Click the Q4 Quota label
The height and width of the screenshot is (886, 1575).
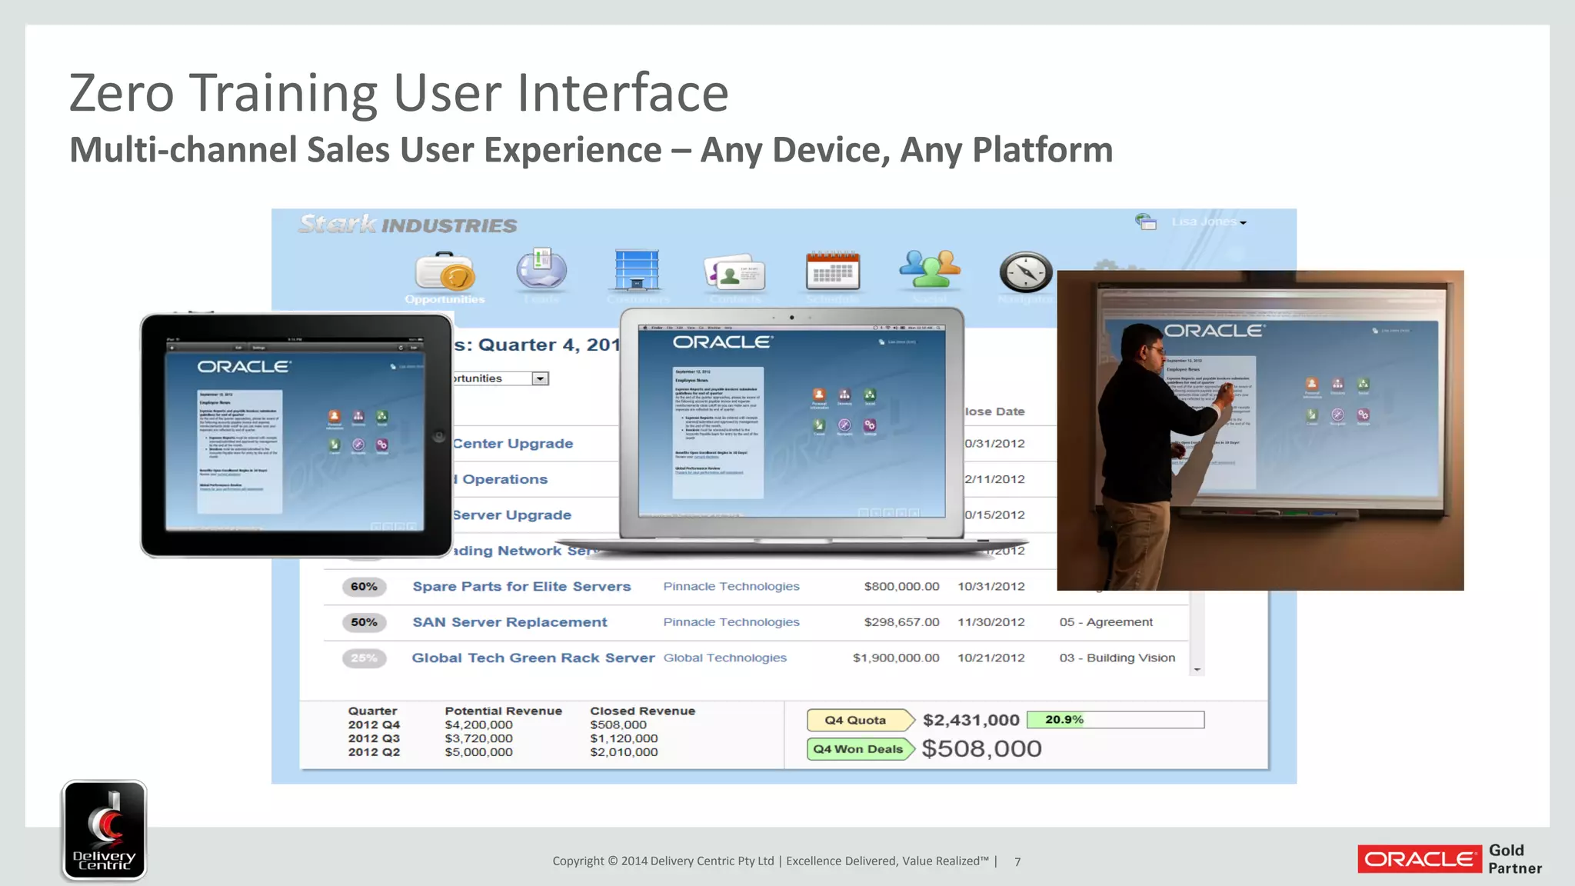[860, 720]
